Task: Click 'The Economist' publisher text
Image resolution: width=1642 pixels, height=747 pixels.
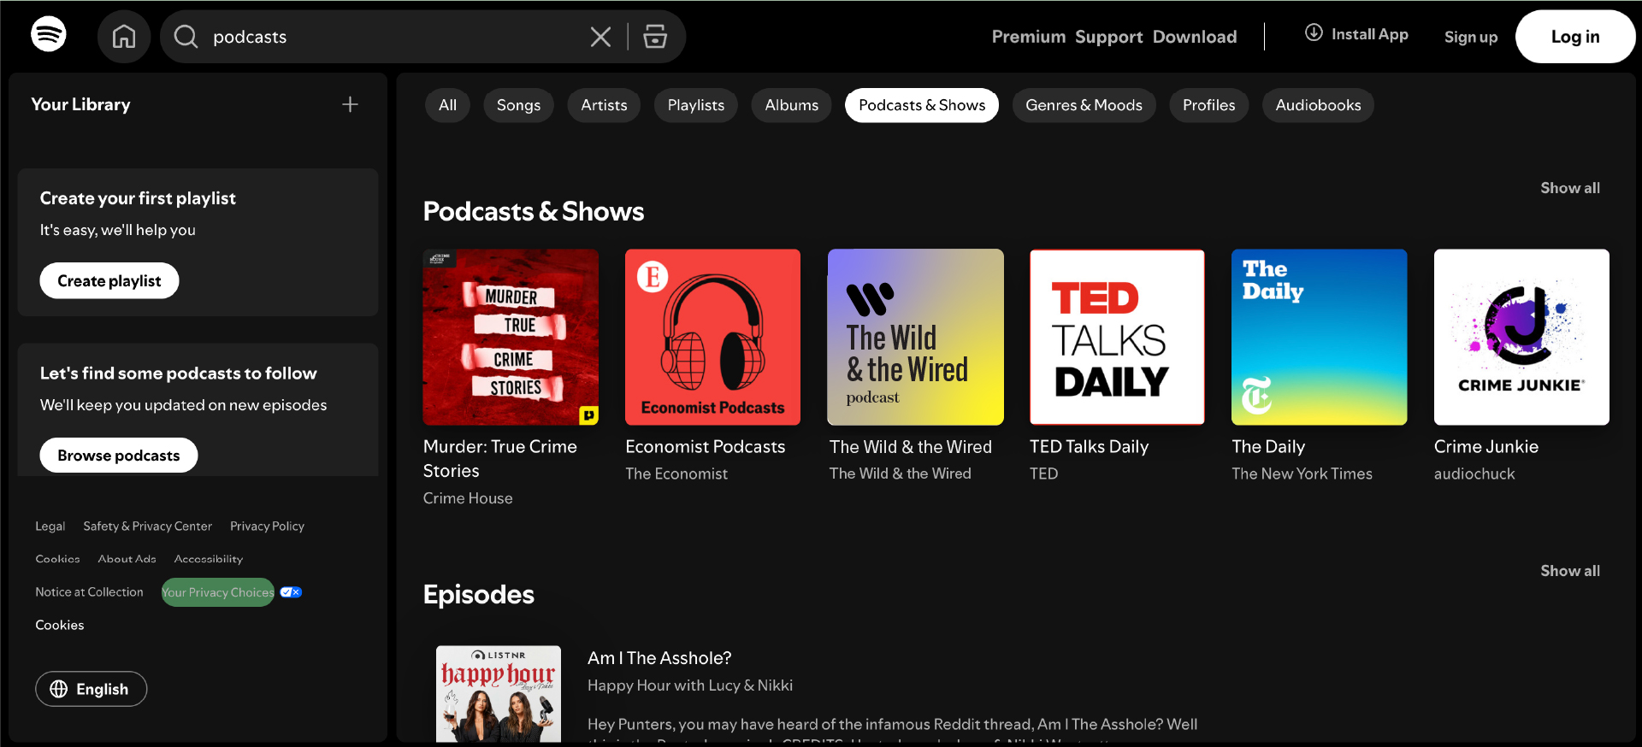Action: pos(676,473)
